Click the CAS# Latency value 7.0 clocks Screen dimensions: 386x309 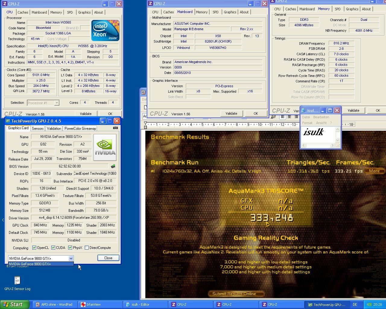click(x=341, y=54)
